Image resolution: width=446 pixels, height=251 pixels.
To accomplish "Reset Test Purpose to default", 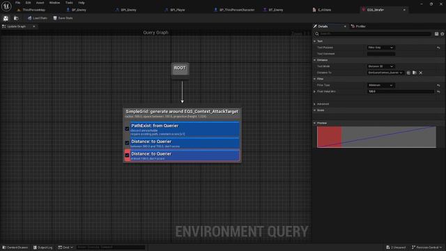I will (438, 47).
